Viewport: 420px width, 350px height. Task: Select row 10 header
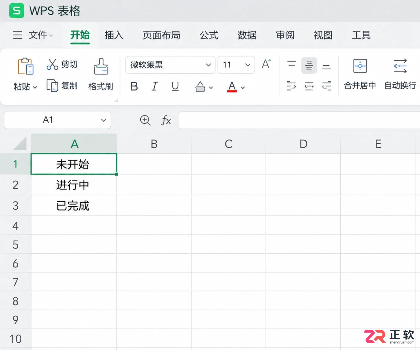tap(15, 339)
